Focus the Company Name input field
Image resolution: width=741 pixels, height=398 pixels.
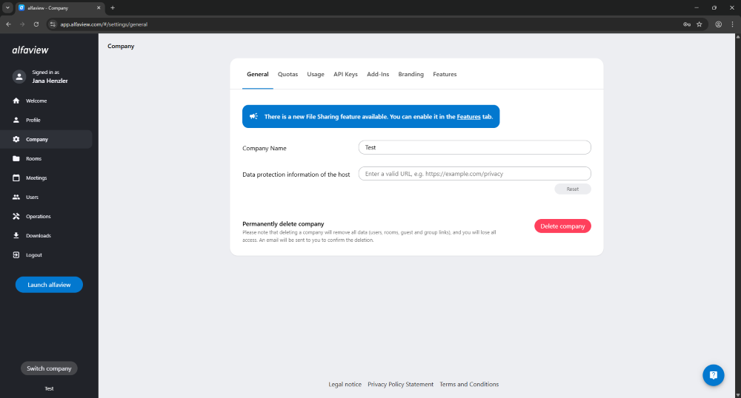[x=474, y=147]
